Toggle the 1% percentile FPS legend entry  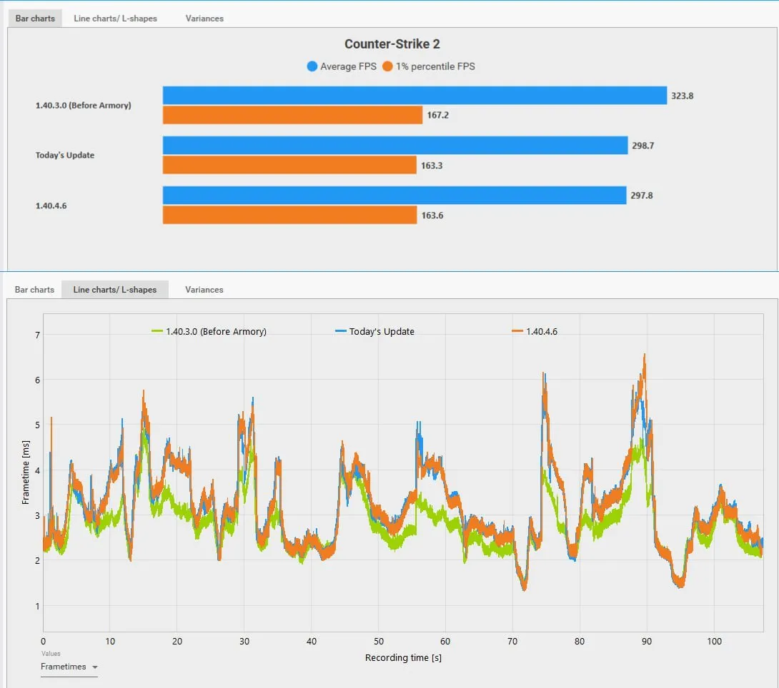tap(429, 66)
